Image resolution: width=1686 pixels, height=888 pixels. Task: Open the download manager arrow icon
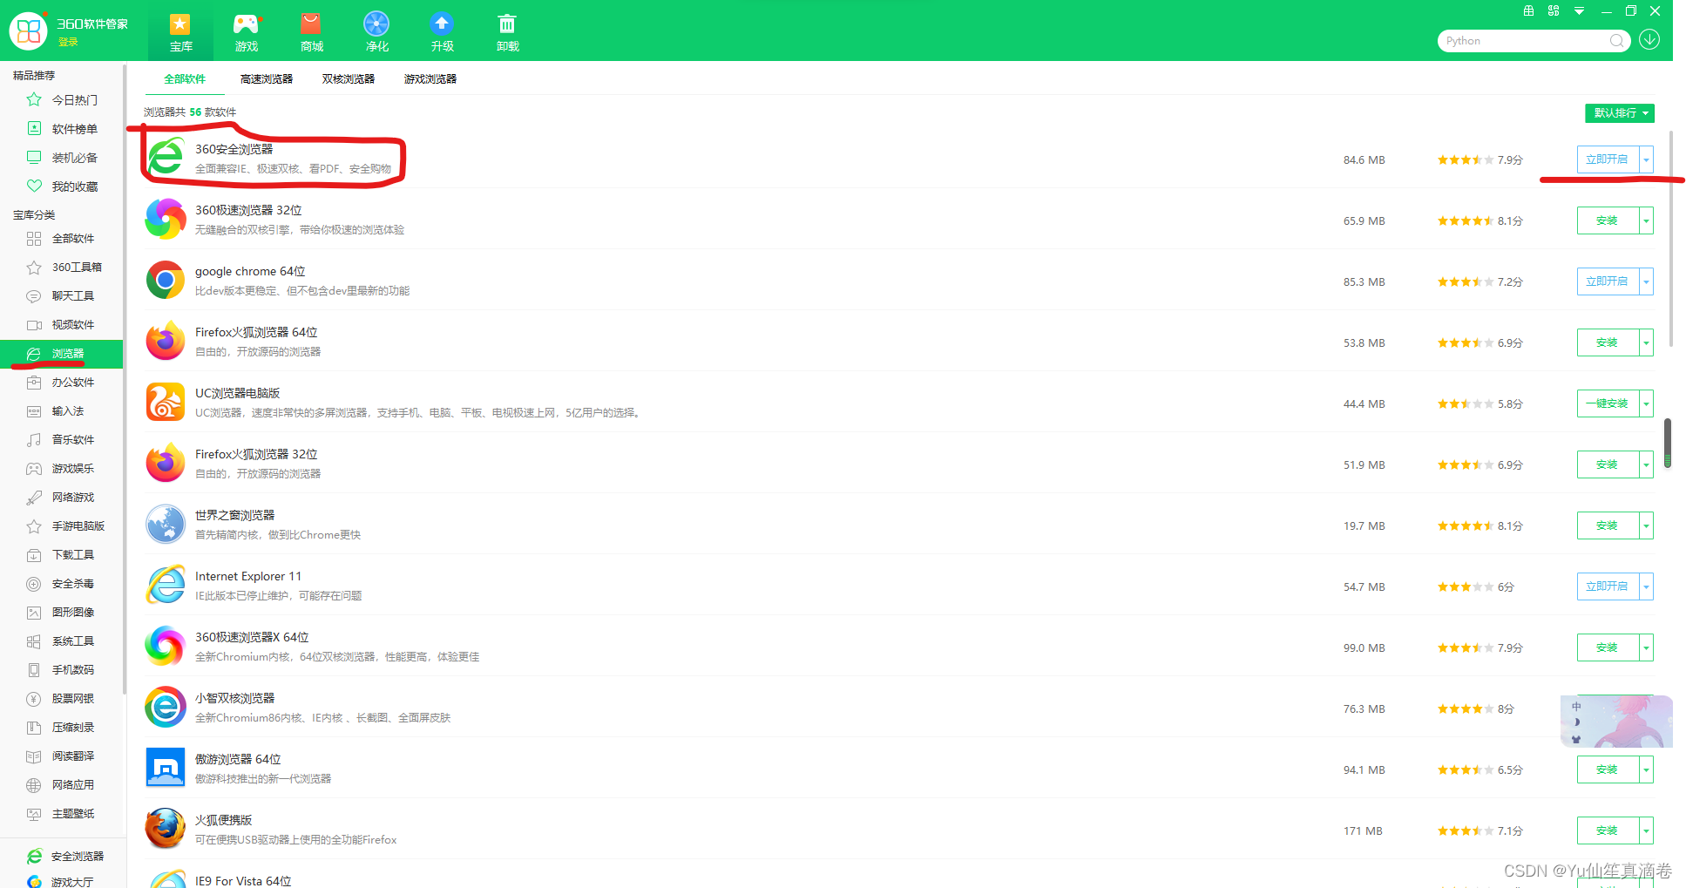(1649, 40)
